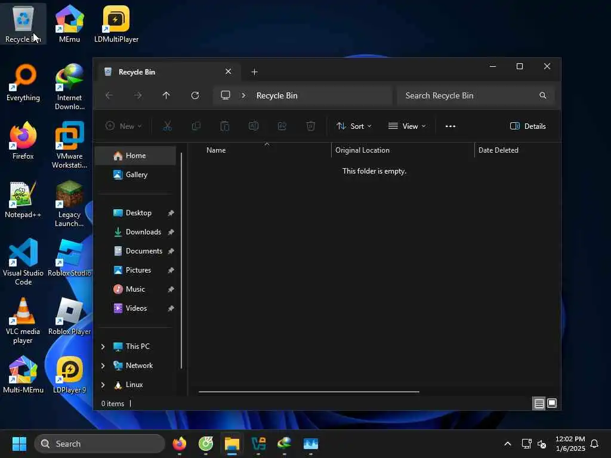Select VLC media player desktop icon

point(23,320)
